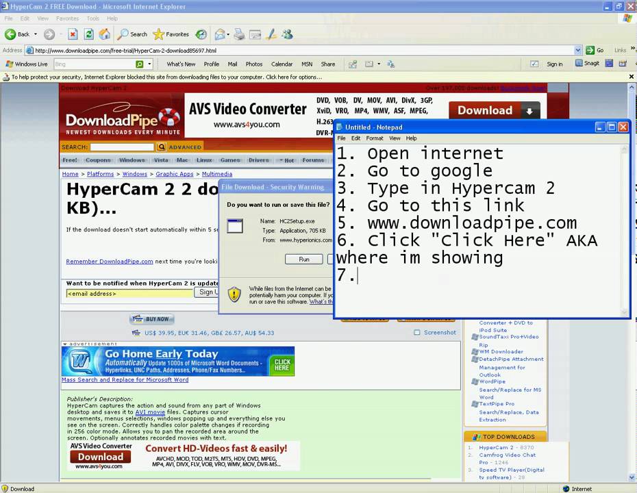Click Platforms breadcrumb link
This screenshot has width=637, height=493.
(100, 174)
